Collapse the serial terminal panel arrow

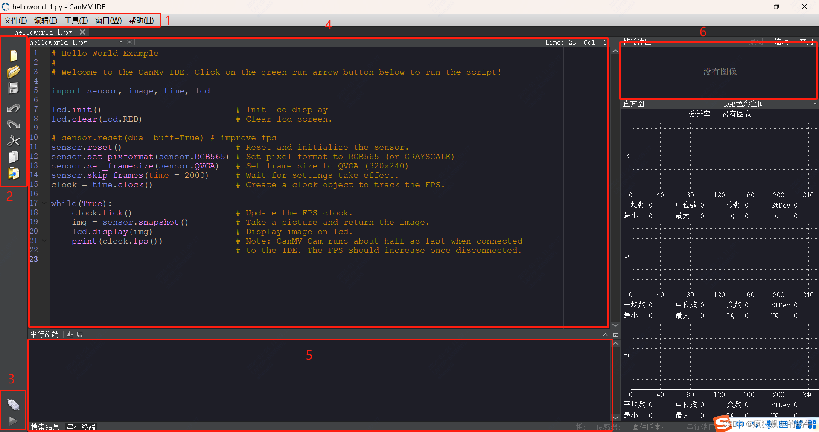click(x=605, y=334)
